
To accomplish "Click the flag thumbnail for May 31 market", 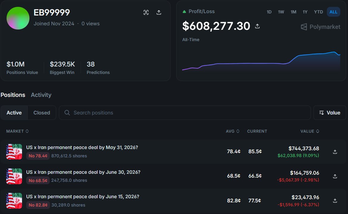I will pyautogui.click(x=14, y=152).
